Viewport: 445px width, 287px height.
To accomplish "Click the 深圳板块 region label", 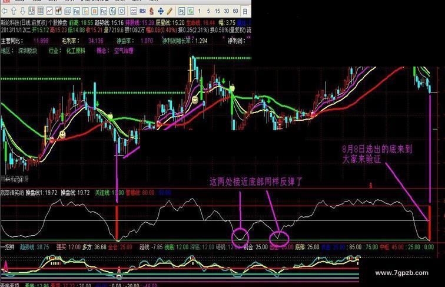I will (x=28, y=51).
